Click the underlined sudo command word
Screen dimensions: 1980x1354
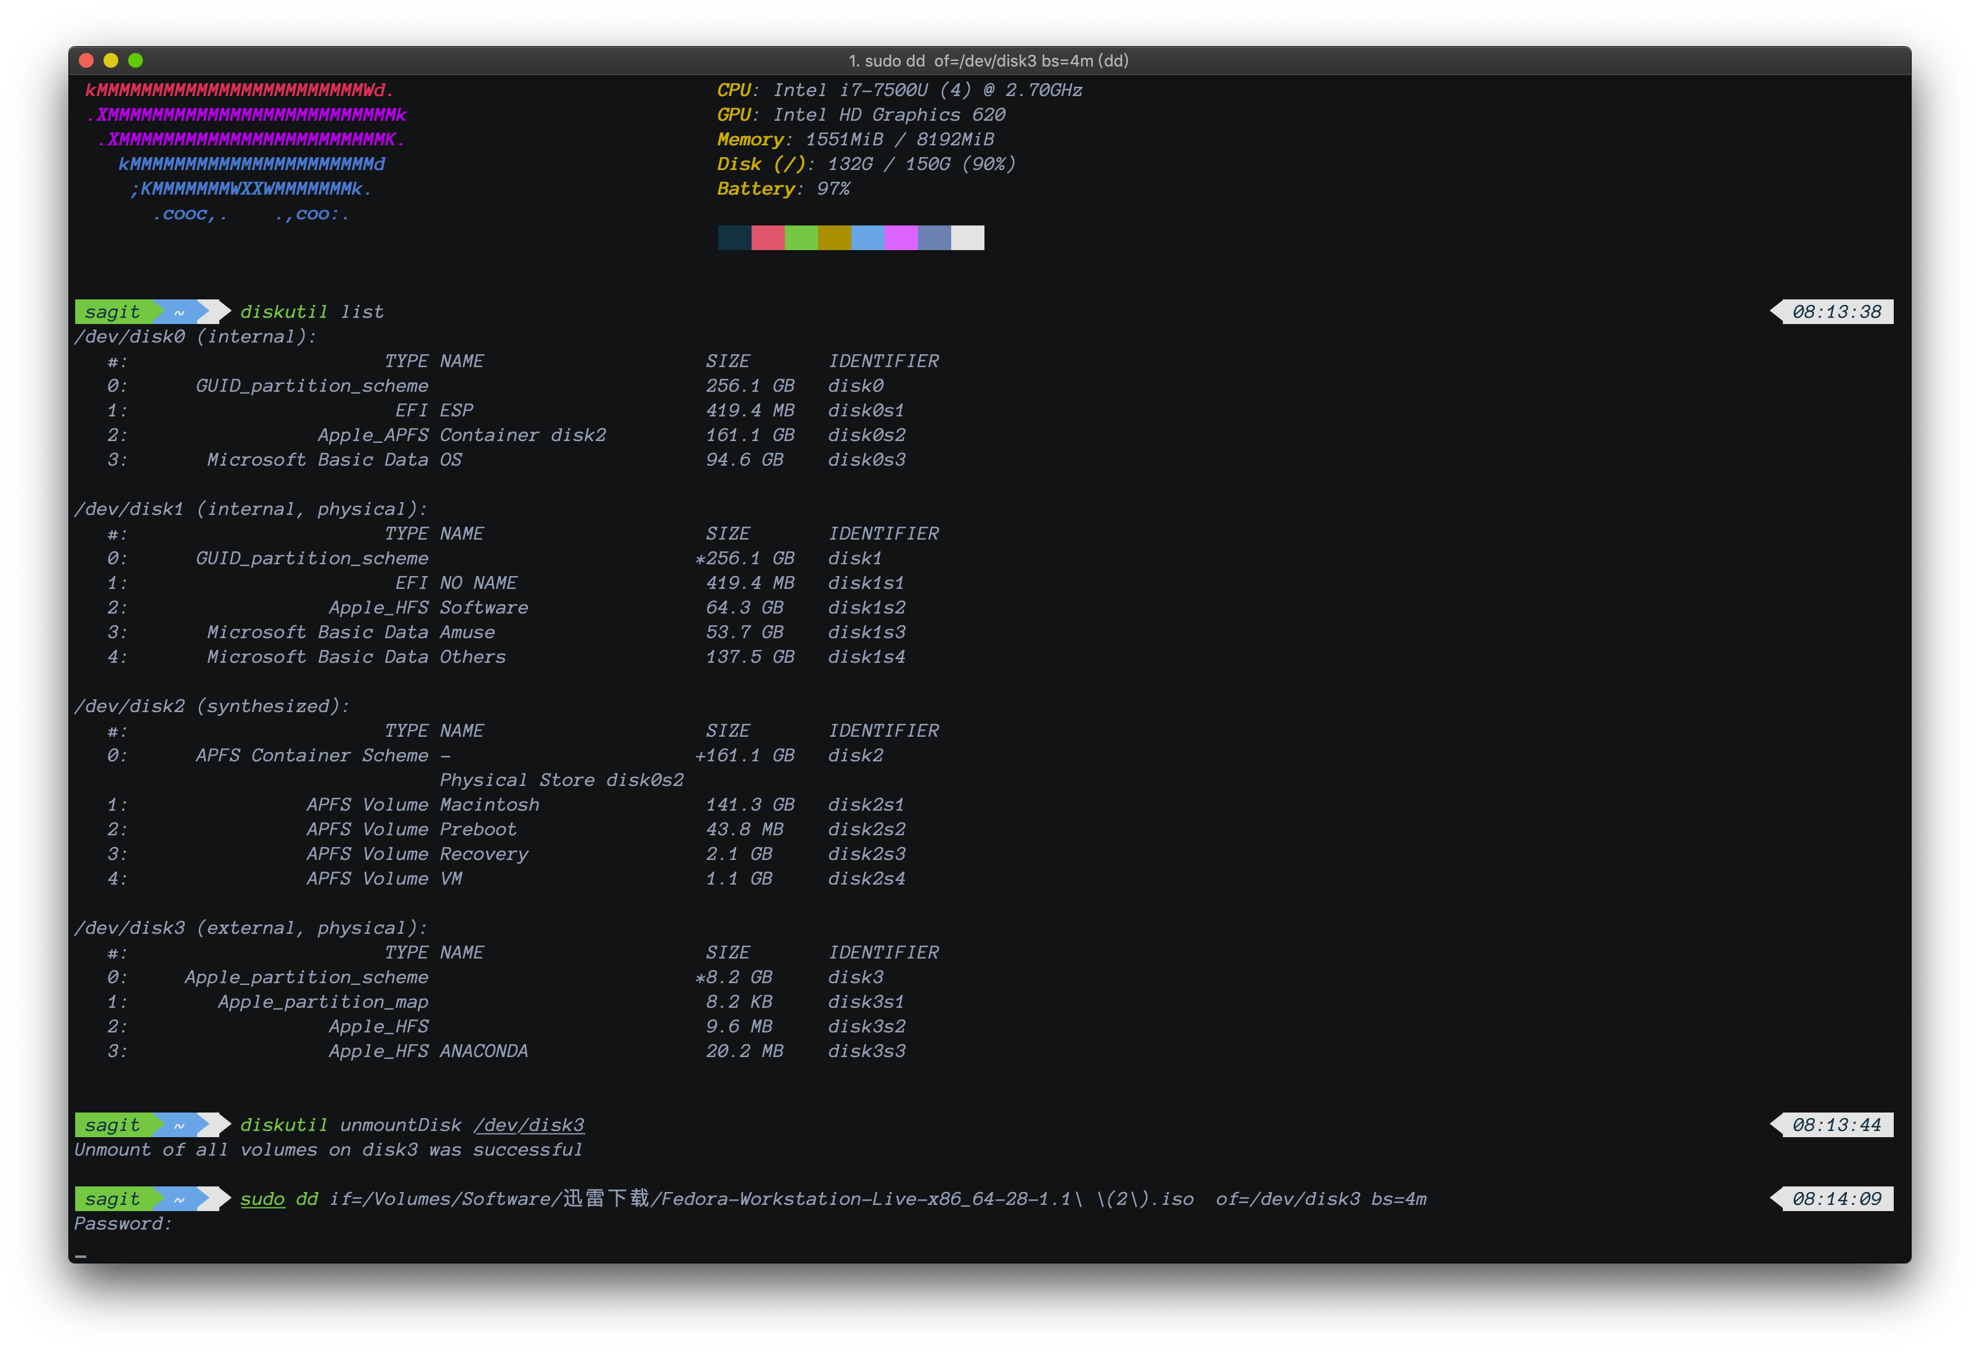pyautogui.click(x=262, y=1199)
